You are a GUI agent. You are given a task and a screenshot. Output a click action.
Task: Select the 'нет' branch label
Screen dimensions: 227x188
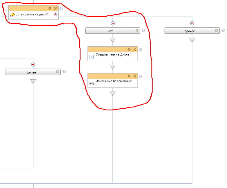pos(110,31)
